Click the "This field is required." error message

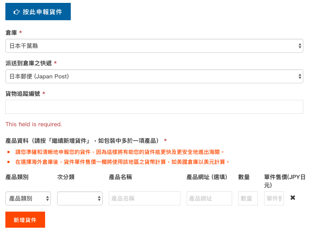click(x=34, y=124)
